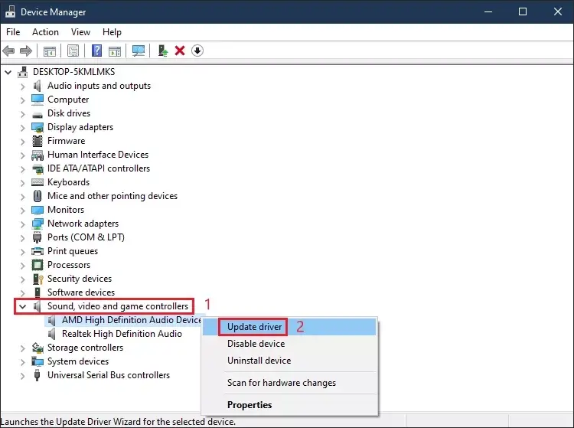This screenshot has width=574, height=428.
Task: Click the Keyboards icon
Action: (38, 182)
